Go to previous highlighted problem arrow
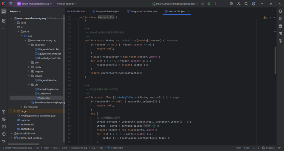Screen dimensions: 284x151 click(270, 17)
